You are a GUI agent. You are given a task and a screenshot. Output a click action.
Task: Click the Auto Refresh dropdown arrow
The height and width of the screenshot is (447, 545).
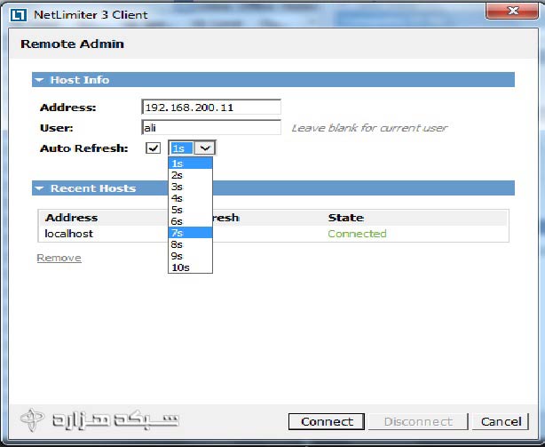205,148
